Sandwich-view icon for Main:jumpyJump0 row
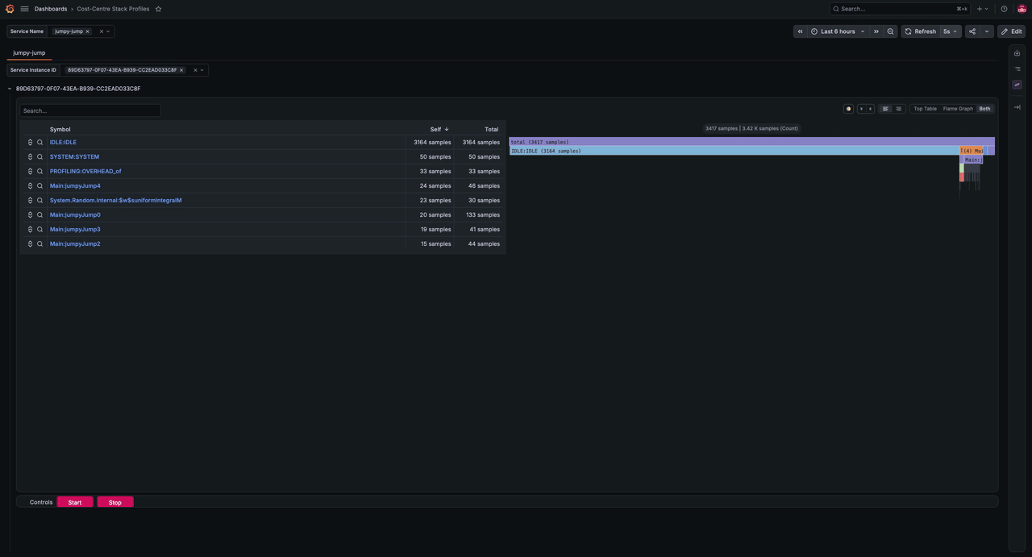The image size is (1032, 557). tap(30, 215)
